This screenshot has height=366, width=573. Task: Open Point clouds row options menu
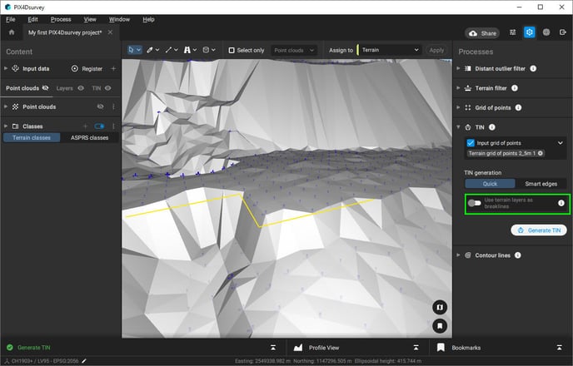pos(113,106)
